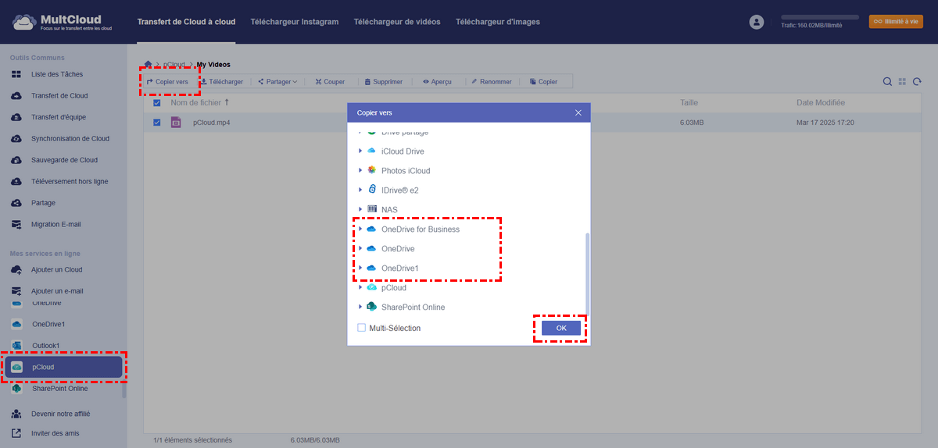The width and height of the screenshot is (938, 448).
Task: Click the Renommer toolbar button
Action: pyautogui.click(x=491, y=82)
